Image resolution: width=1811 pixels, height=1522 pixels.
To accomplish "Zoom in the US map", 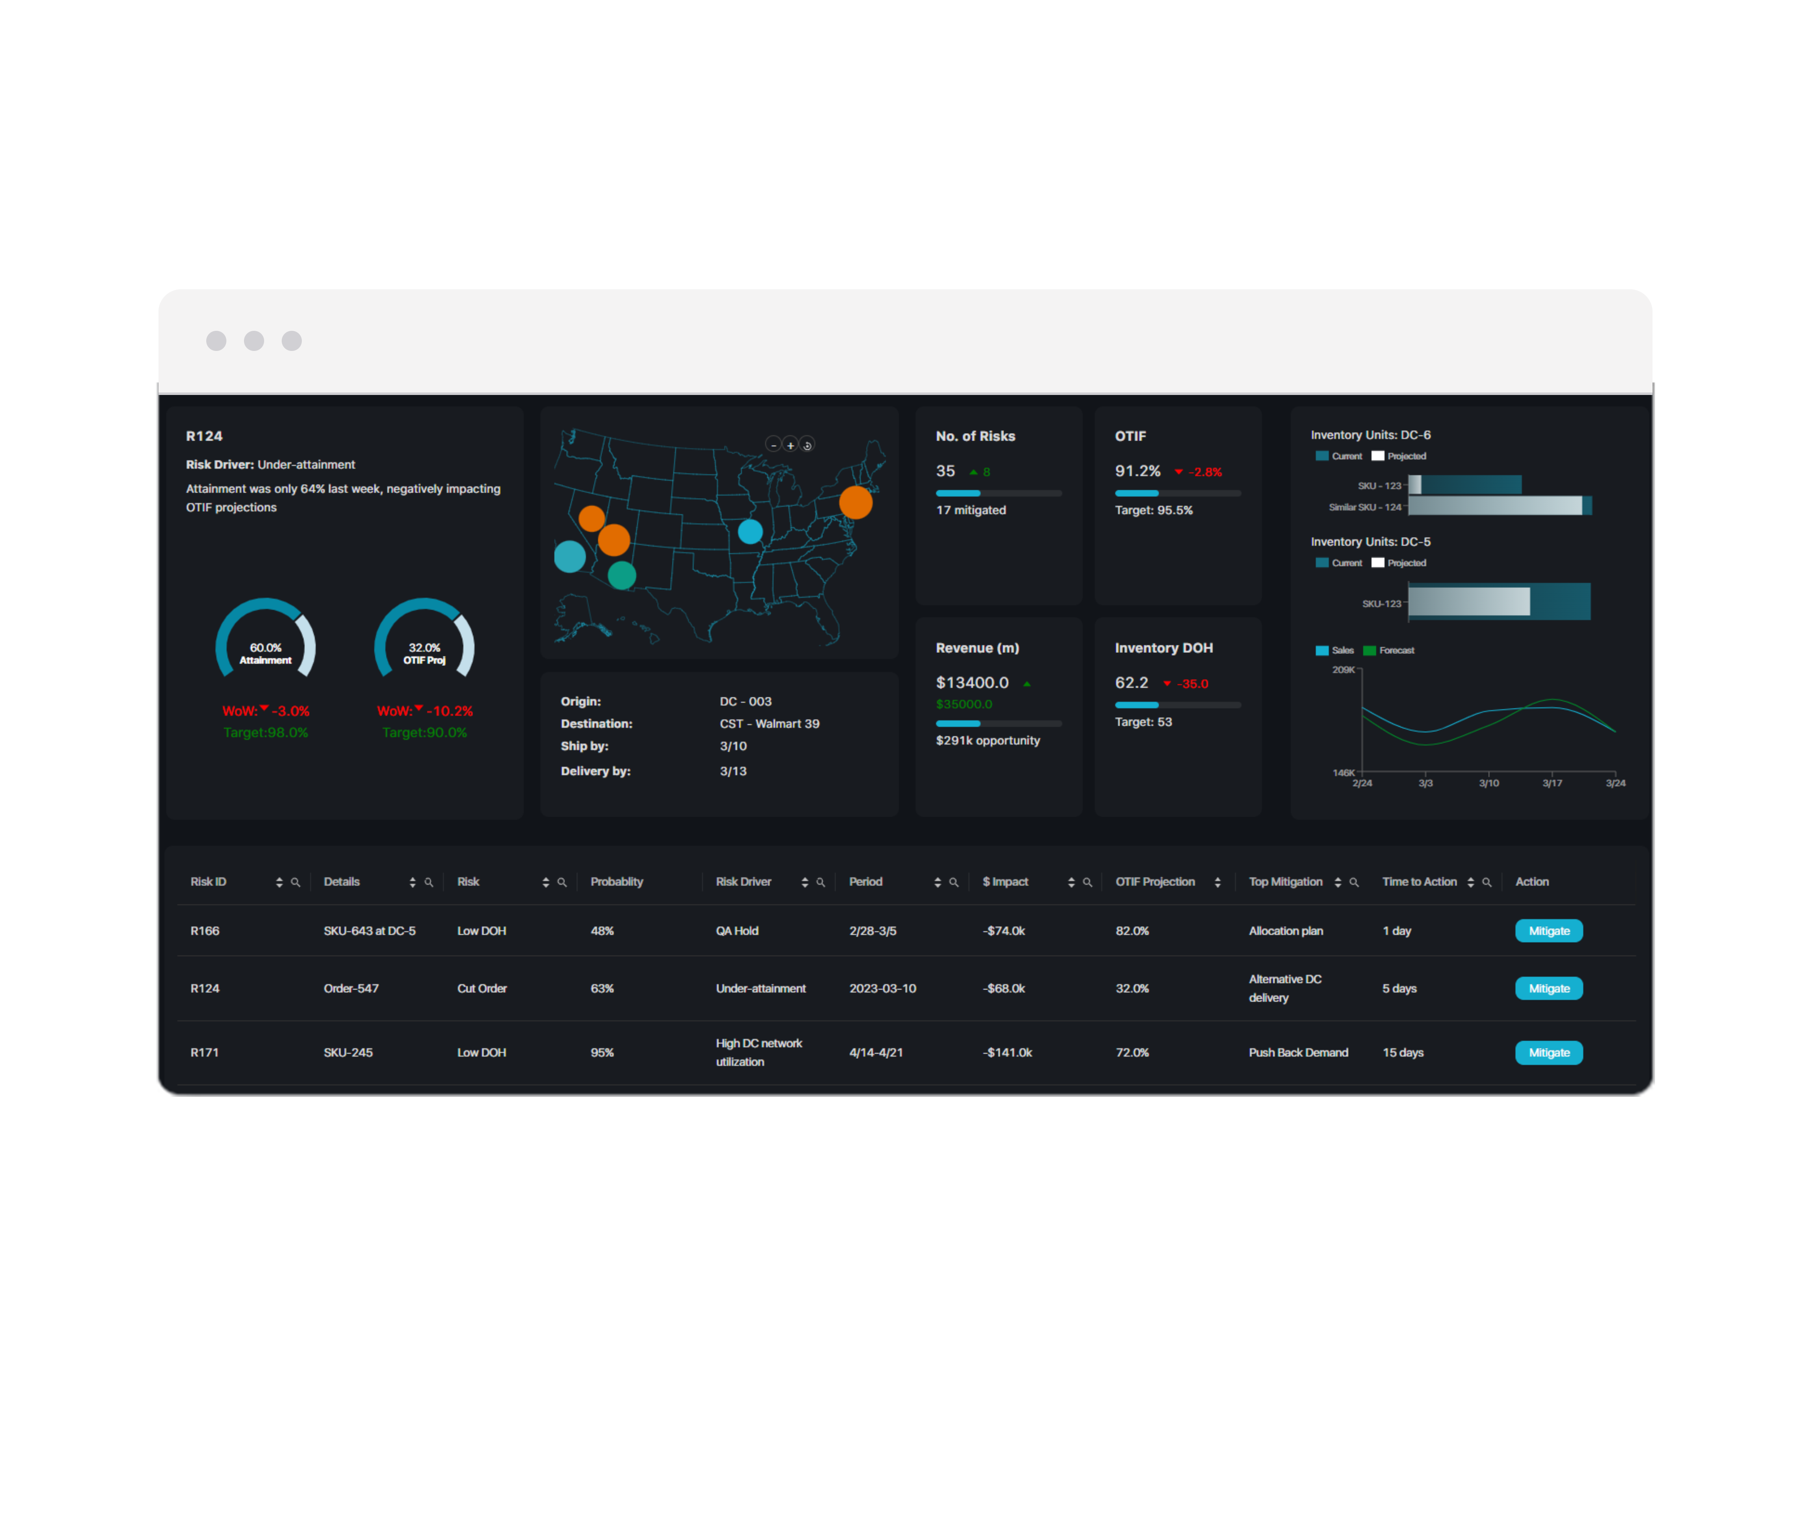I will click(x=790, y=445).
